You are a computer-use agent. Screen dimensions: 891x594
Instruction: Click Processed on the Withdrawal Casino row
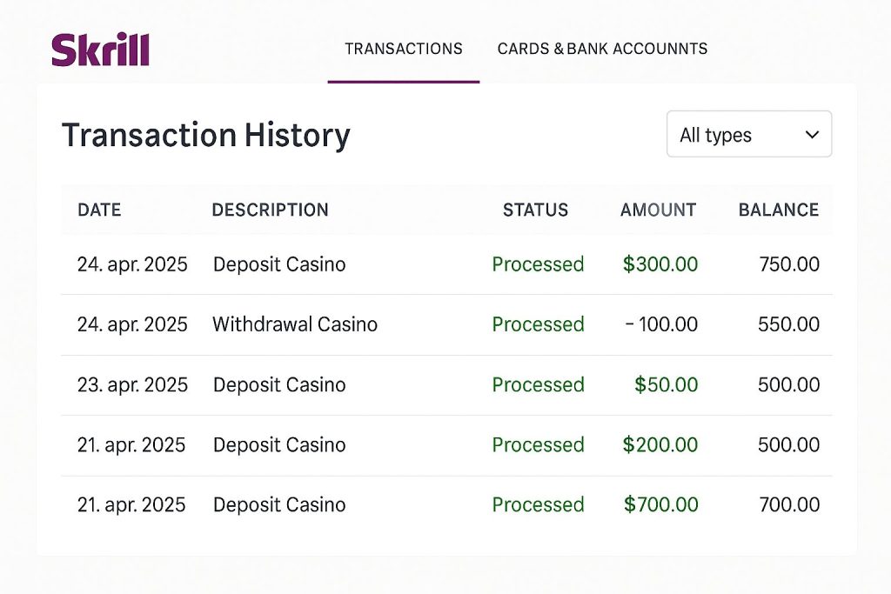[538, 324]
